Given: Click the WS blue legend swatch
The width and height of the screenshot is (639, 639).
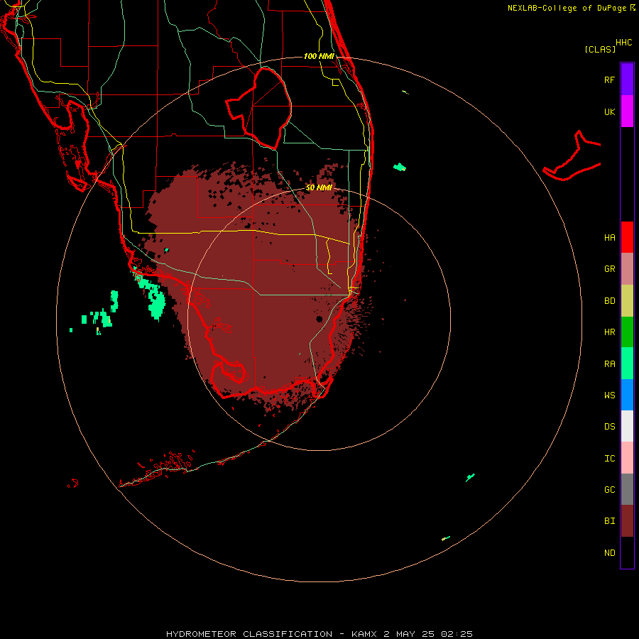Looking at the screenshot, I should coord(627,395).
